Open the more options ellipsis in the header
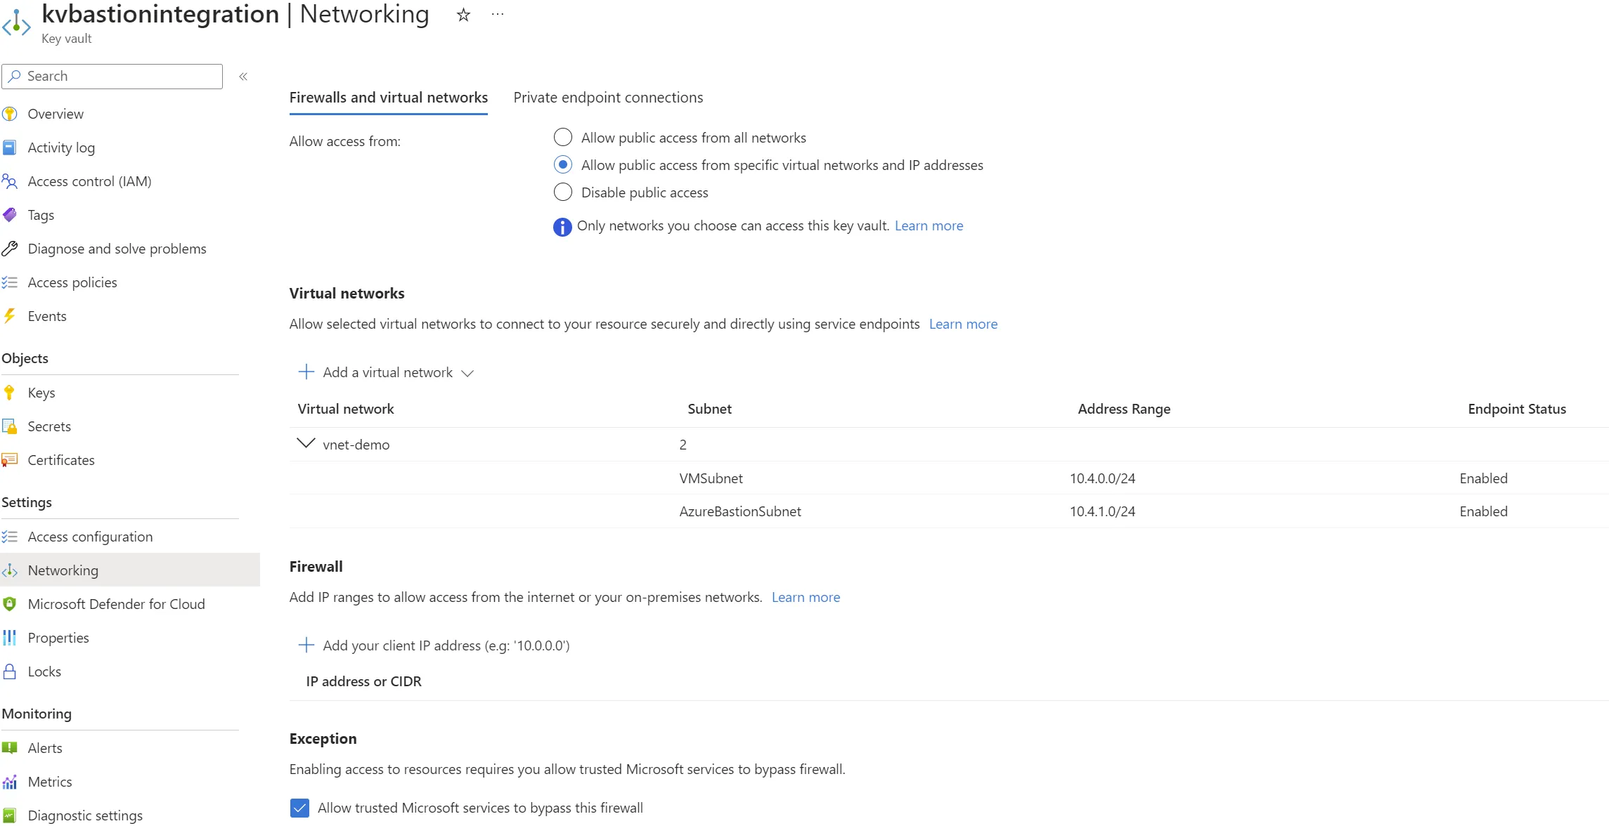1609x826 pixels. [x=498, y=14]
